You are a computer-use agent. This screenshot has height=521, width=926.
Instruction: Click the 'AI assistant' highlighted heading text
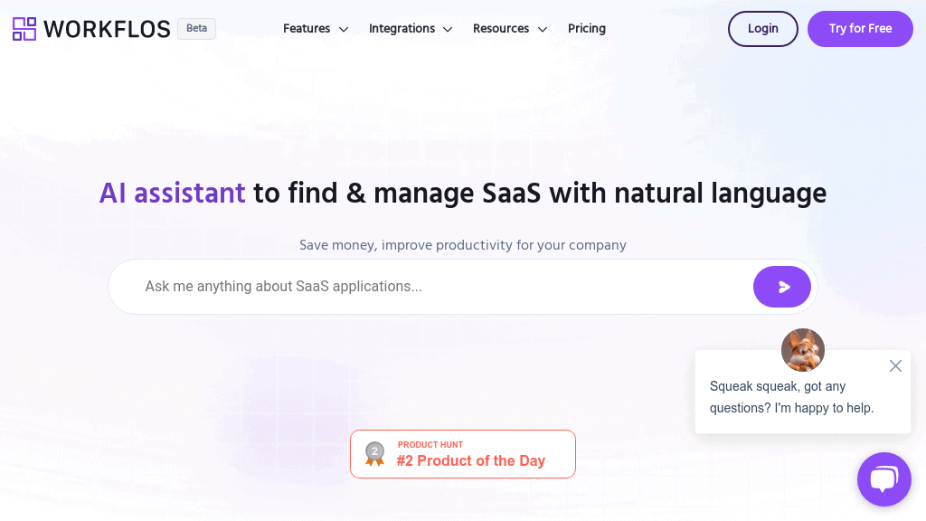(172, 193)
